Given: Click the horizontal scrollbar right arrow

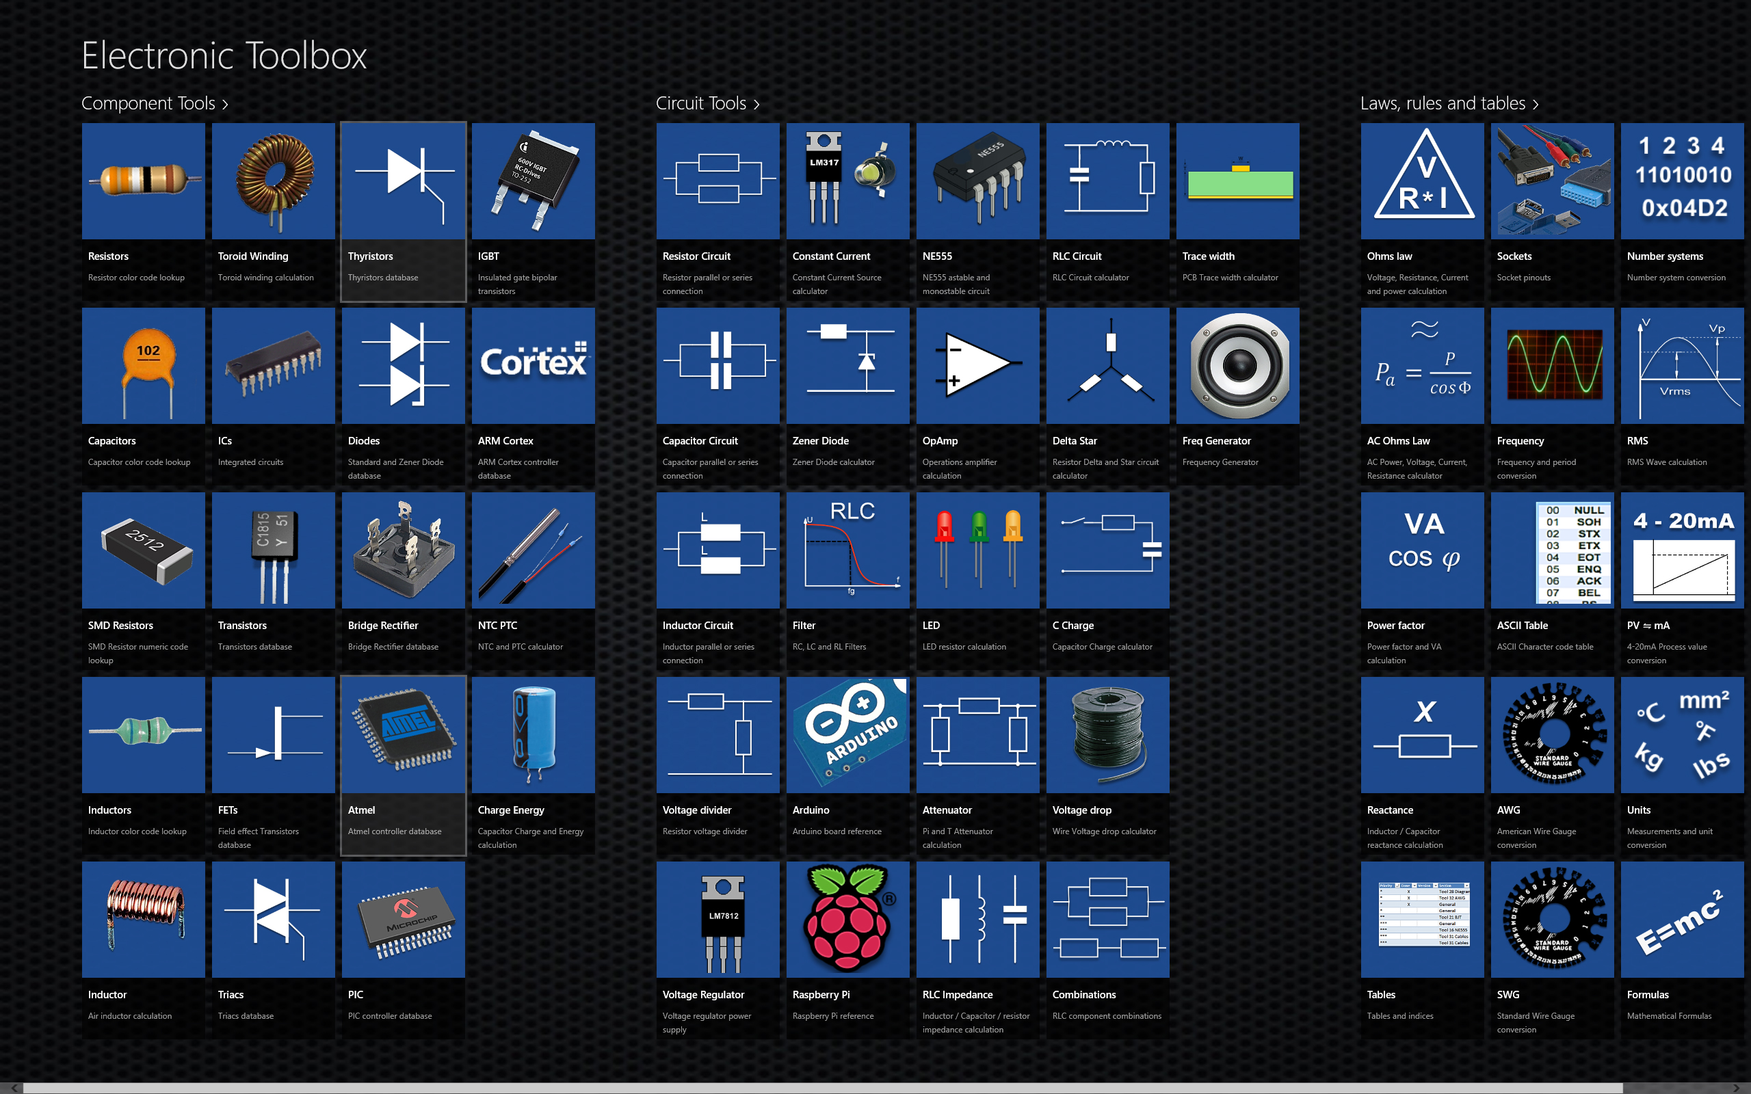Looking at the screenshot, I should pos(1735,1087).
